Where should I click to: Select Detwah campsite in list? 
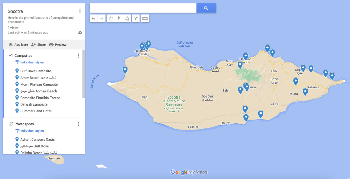click(34, 104)
